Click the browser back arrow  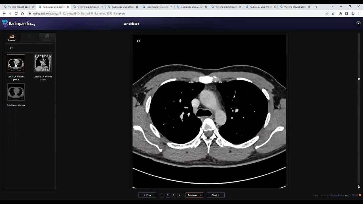(x=4, y=14)
